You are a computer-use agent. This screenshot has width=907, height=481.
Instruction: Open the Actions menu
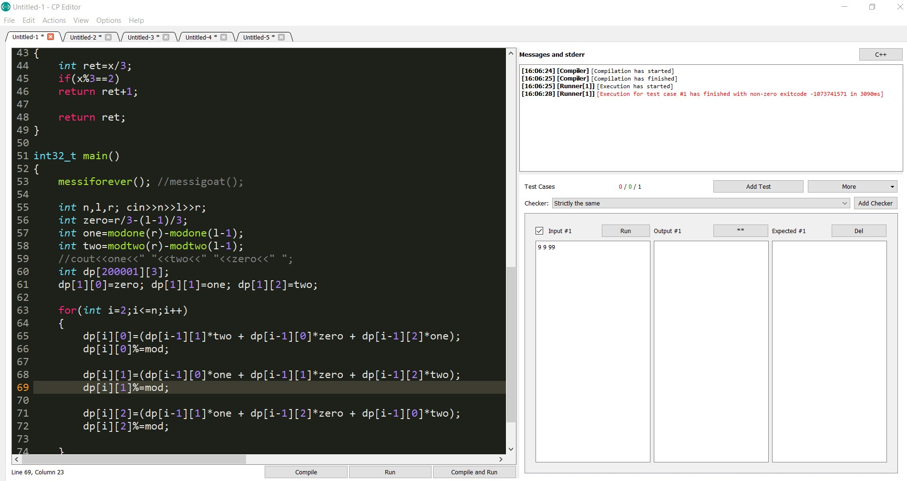click(54, 20)
